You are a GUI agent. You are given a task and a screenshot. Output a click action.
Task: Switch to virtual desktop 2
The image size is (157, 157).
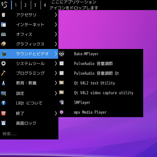(x=25, y=5)
